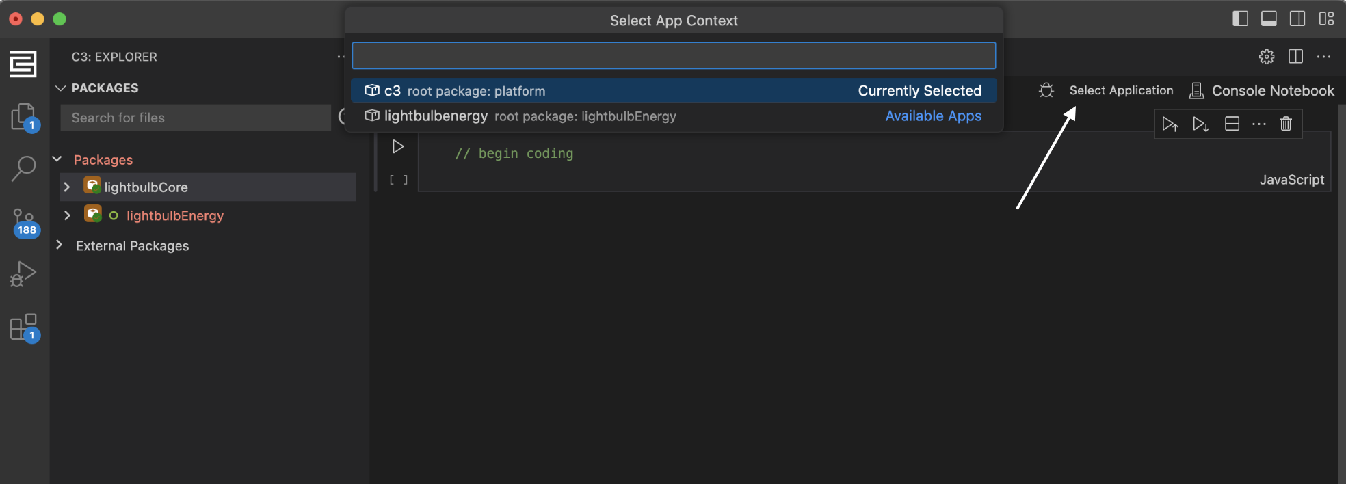Expand the lightbulbEnergy package
This screenshot has height=484, width=1346.
(67, 215)
